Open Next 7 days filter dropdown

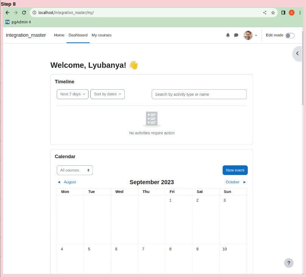tap(73, 94)
